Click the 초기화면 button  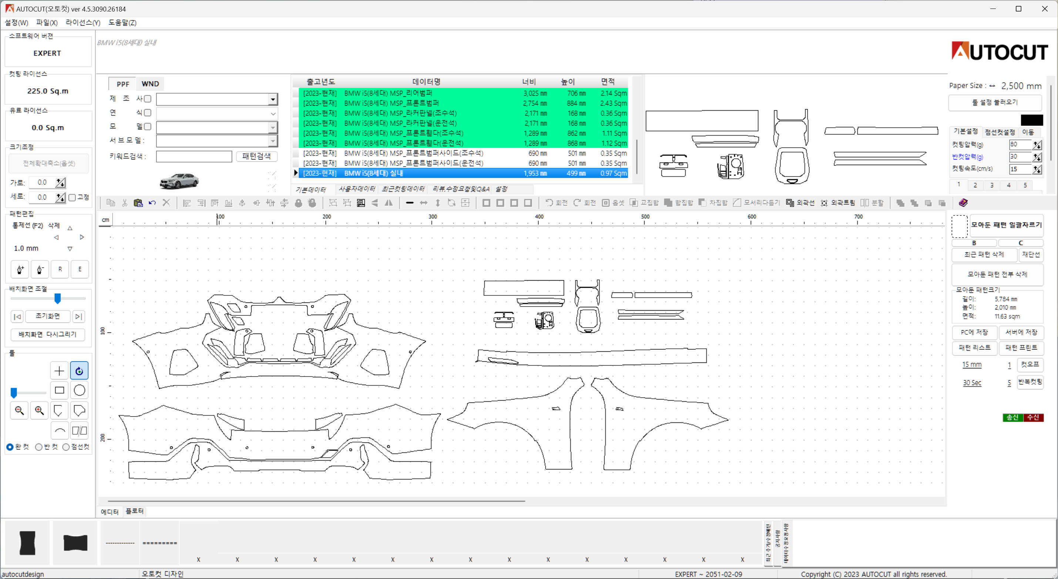48,316
